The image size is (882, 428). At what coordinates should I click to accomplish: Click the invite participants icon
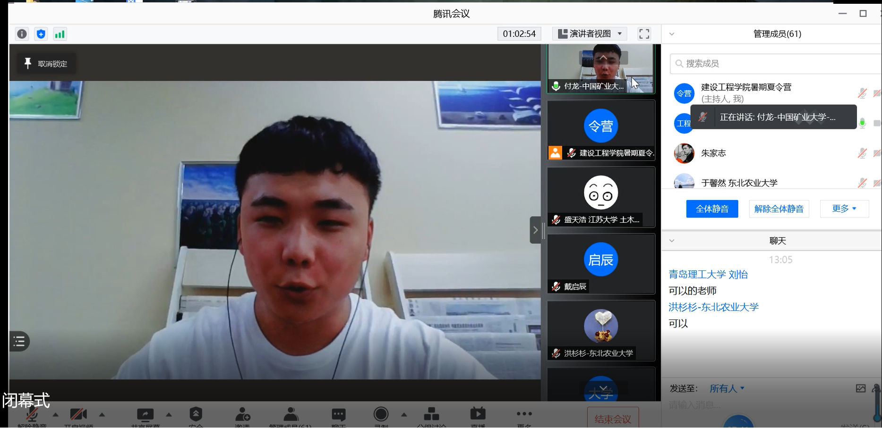(x=242, y=414)
